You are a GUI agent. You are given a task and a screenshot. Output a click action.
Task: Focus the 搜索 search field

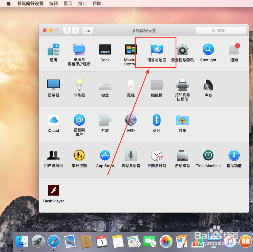tap(221, 30)
